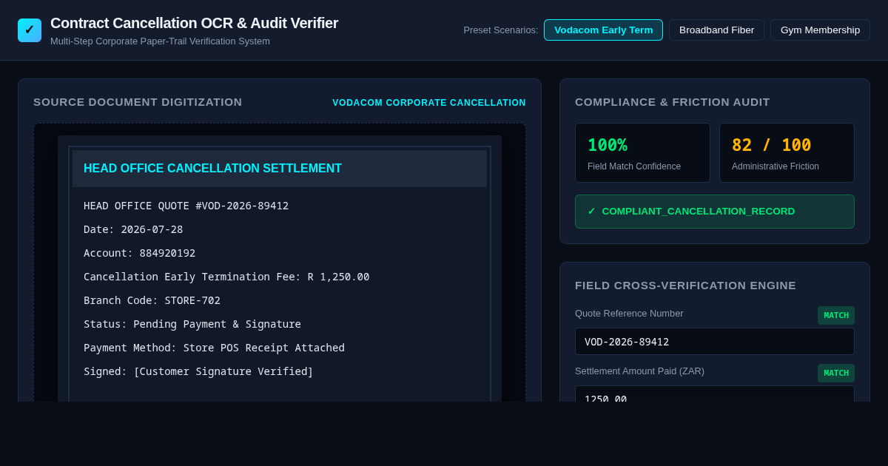Click the text 'HEAD OFFICE QUOTE #VOD-2026-89412'
This screenshot has width=888, height=466.
click(186, 206)
